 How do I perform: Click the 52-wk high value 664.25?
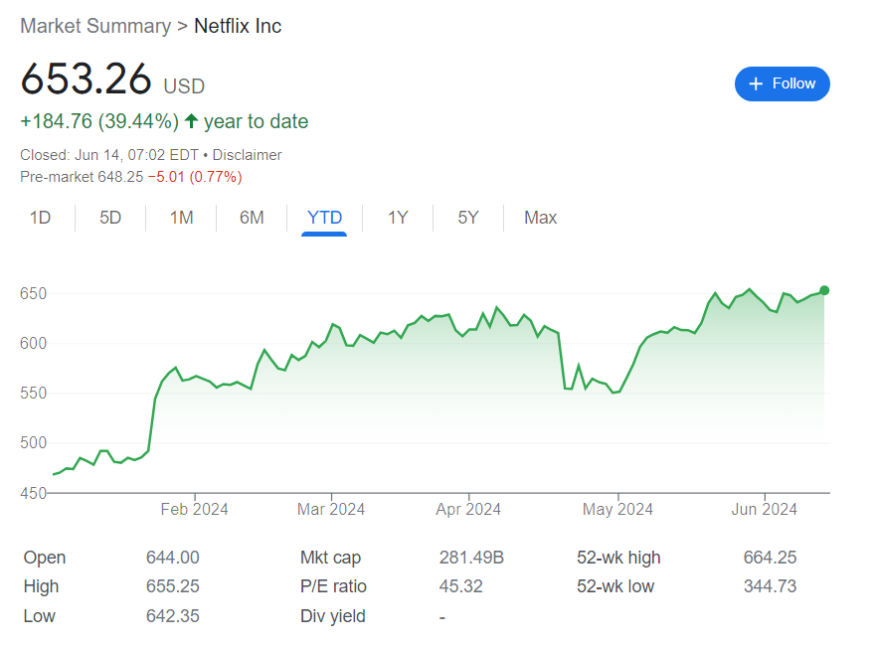tap(770, 558)
